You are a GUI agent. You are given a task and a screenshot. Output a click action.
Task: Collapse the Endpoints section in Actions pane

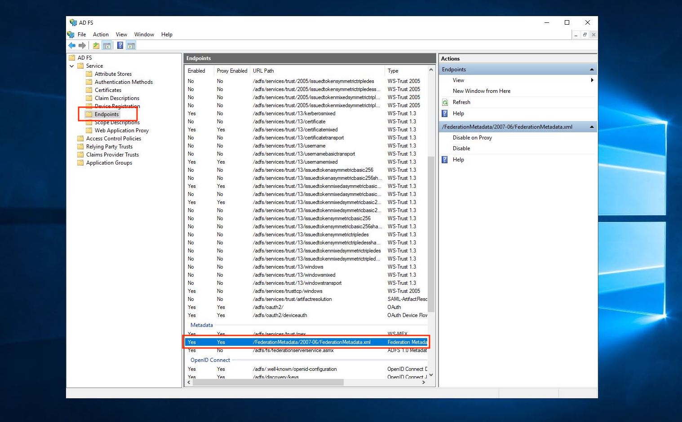592,69
